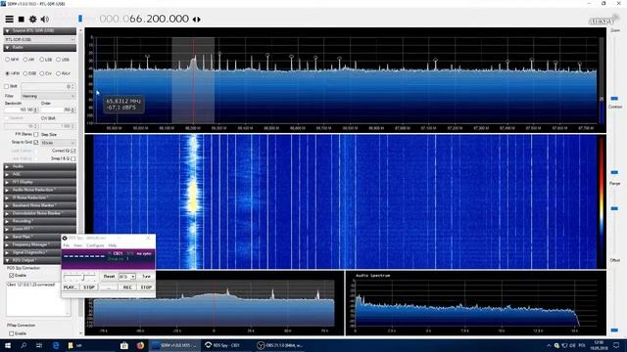Open the Filter type dropdown
This screenshot has height=352, width=627.
point(48,96)
